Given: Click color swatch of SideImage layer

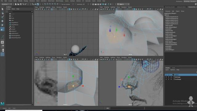Looking at the screenshot, I should 173,77.
